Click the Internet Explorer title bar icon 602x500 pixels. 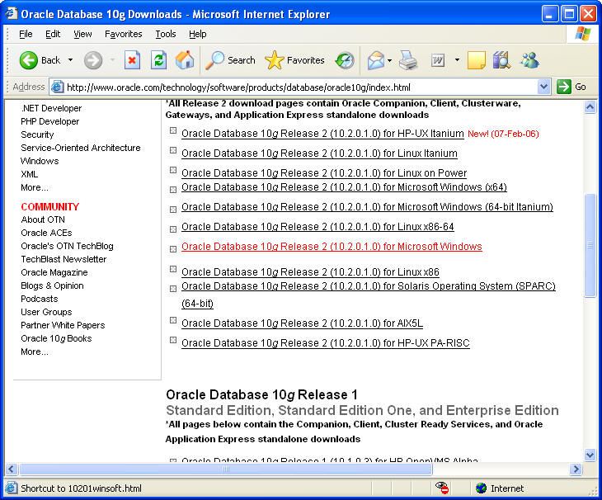pyautogui.click(x=12, y=14)
